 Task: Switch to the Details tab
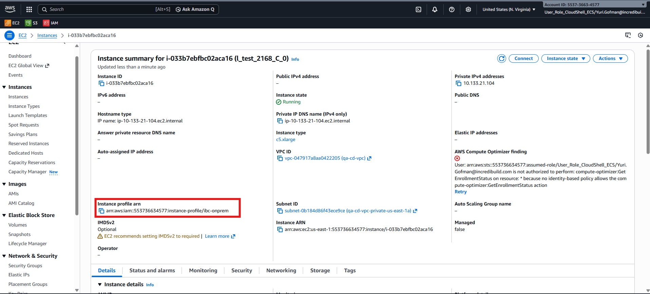pyautogui.click(x=107, y=271)
